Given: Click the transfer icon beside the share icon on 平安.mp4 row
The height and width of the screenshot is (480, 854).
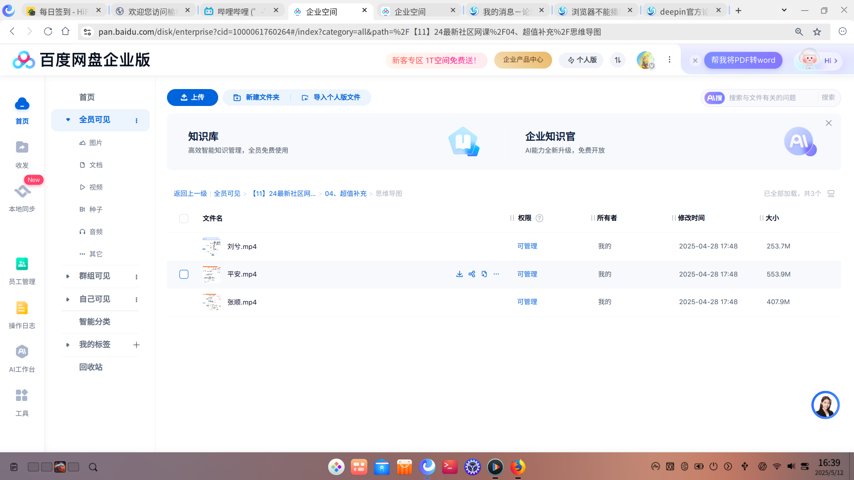Looking at the screenshot, I should [x=484, y=274].
